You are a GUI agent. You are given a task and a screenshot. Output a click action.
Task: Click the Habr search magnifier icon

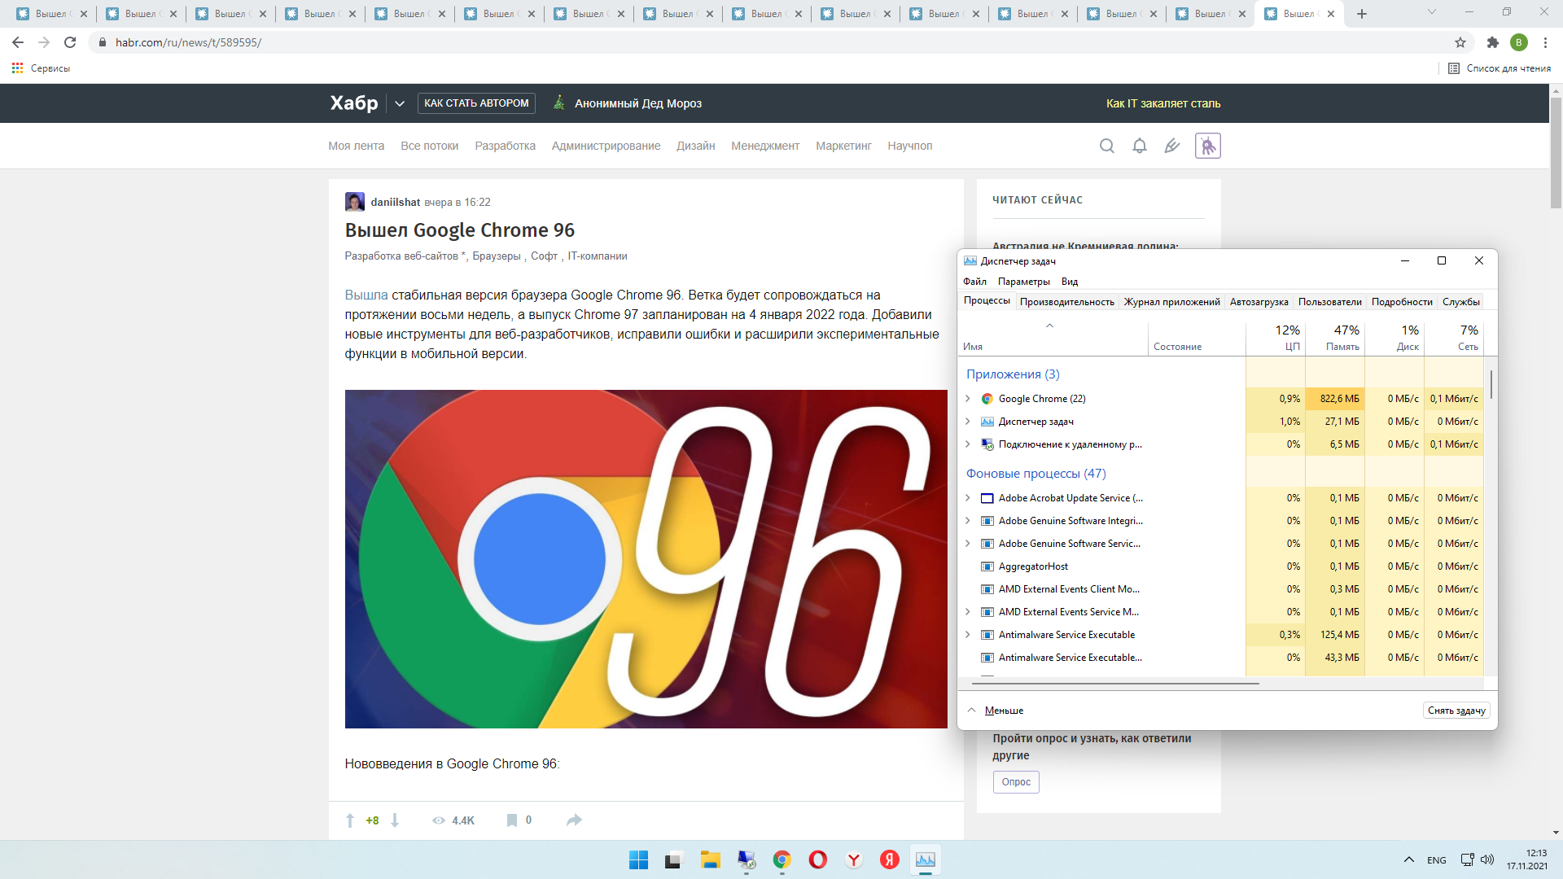1106,146
